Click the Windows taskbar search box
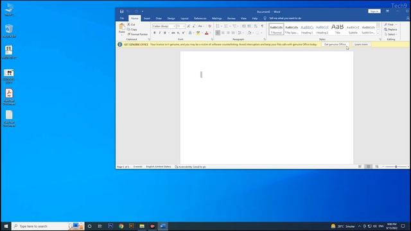411x231 pixels. [48, 226]
